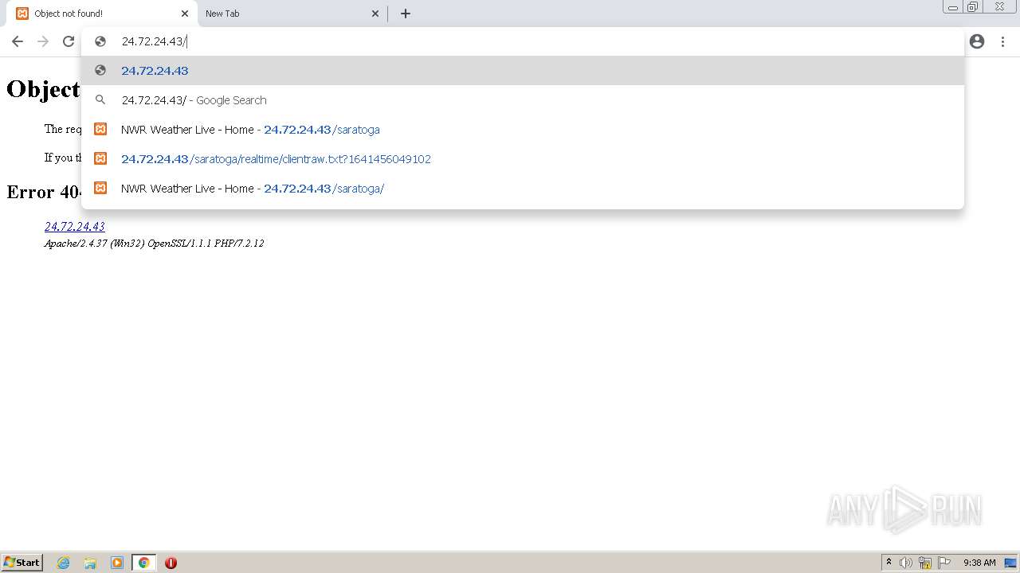Click the Apache/2.4.37 server signature text

coord(154,244)
